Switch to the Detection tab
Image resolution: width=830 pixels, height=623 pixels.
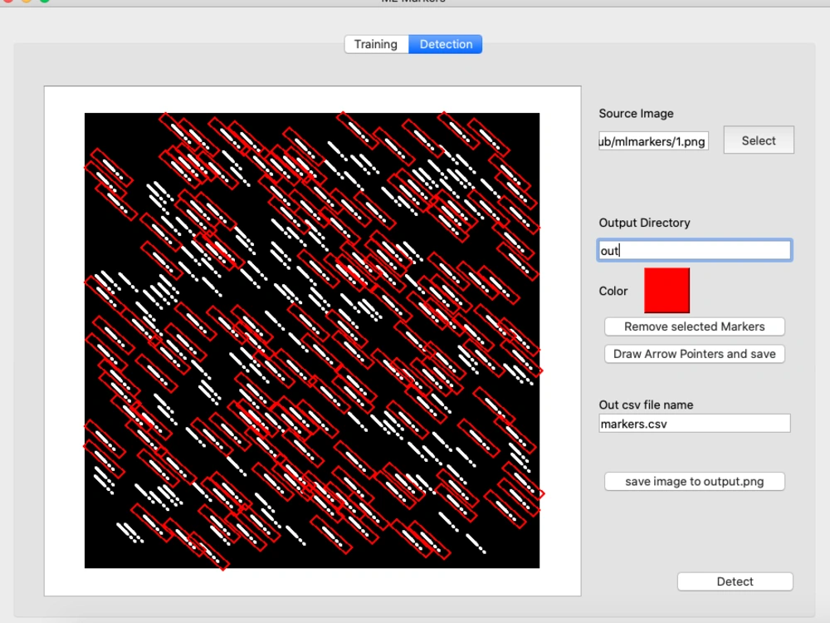[x=446, y=44]
